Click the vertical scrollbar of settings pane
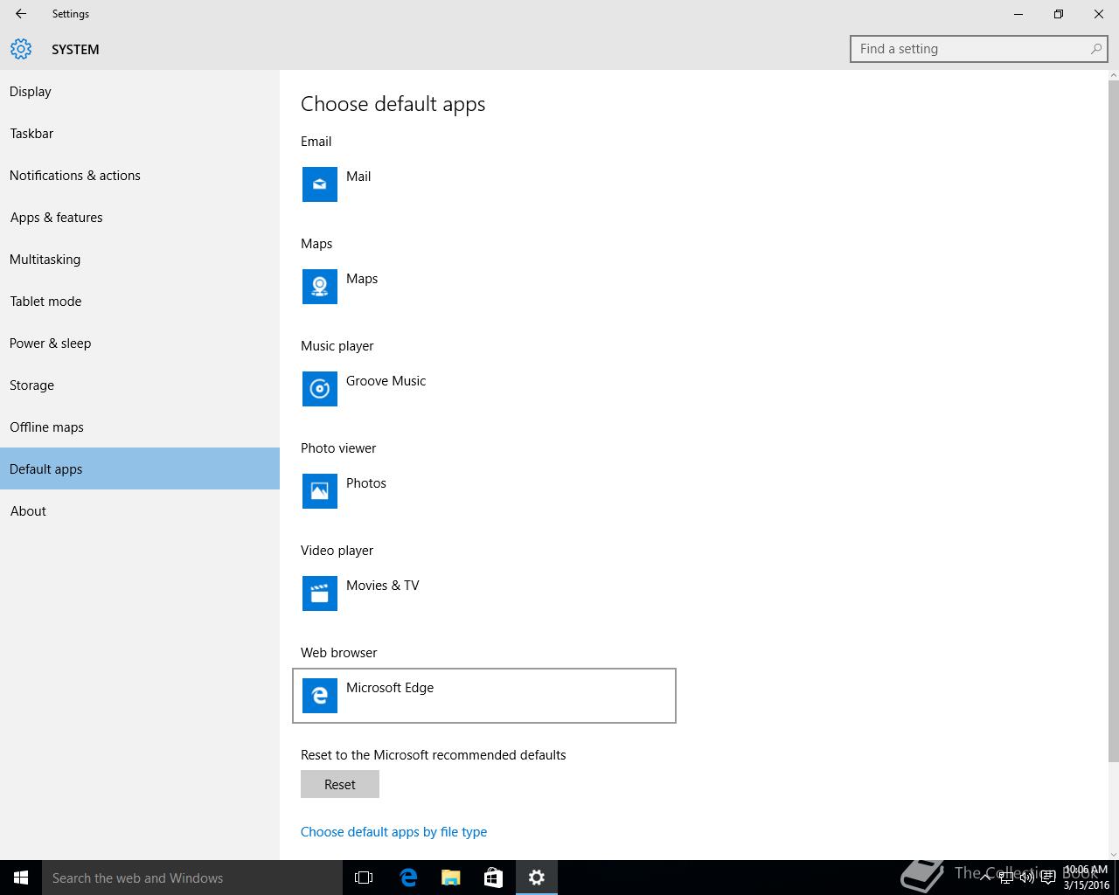This screenshot has height=895, width=1119. click(1113, 420)
